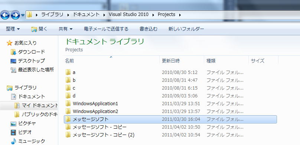Click ライブラリ in the address bar path

(52, 14)
